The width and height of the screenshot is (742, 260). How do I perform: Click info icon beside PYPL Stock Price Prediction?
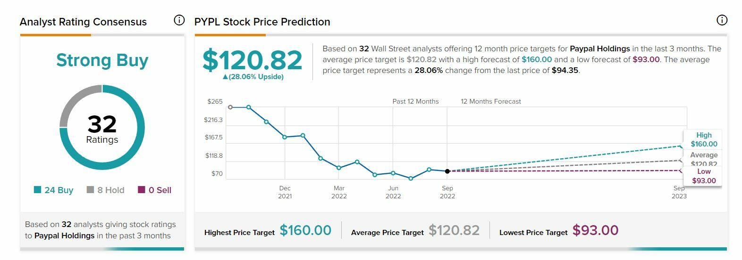pyautogui.click(x=722, y=20)
